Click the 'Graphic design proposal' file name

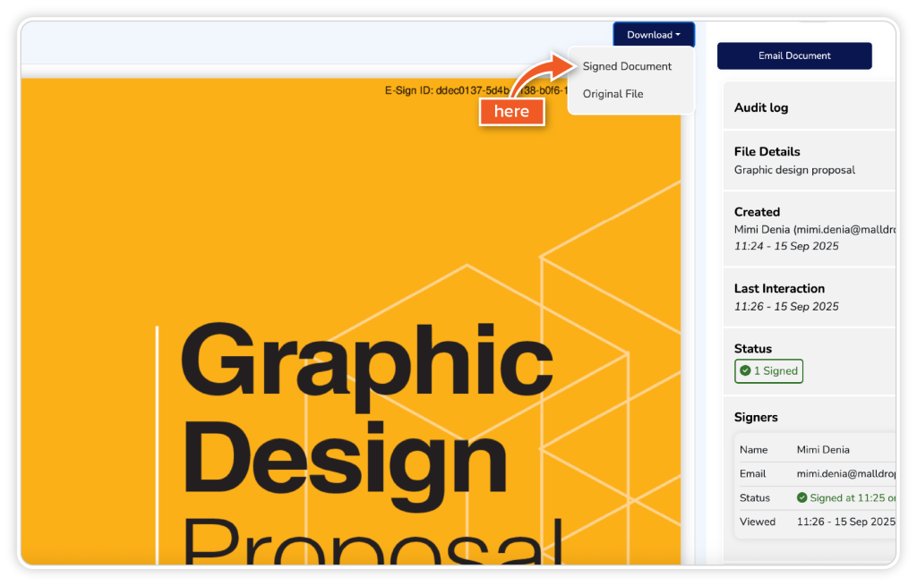[794, 170]
